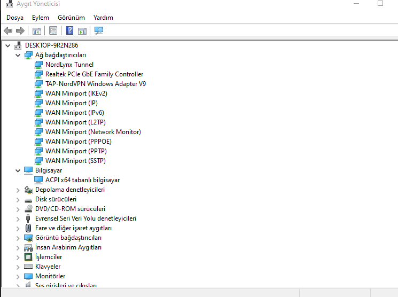Select WAN Miniport (IP)

[x=72, y=103]
